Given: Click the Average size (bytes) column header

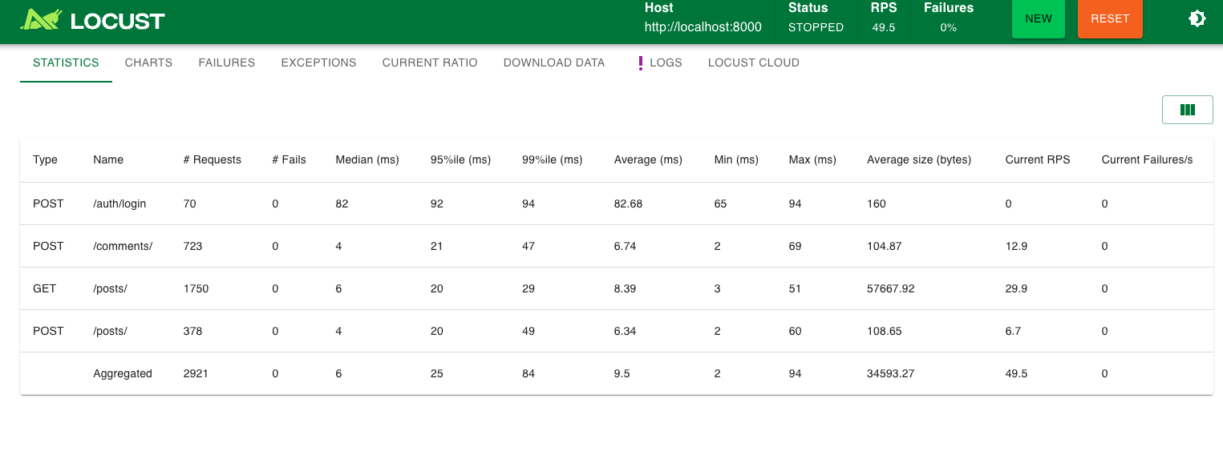Looking at the screenshot, I should pos(918,159).
